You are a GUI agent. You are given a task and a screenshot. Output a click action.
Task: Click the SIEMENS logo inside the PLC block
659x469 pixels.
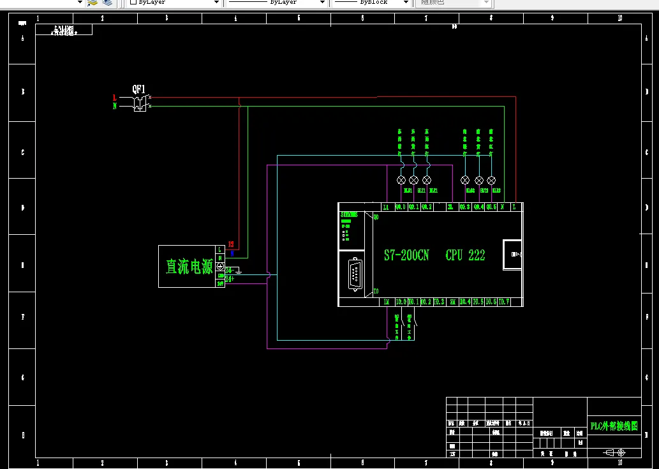click(x=350, y=214)
